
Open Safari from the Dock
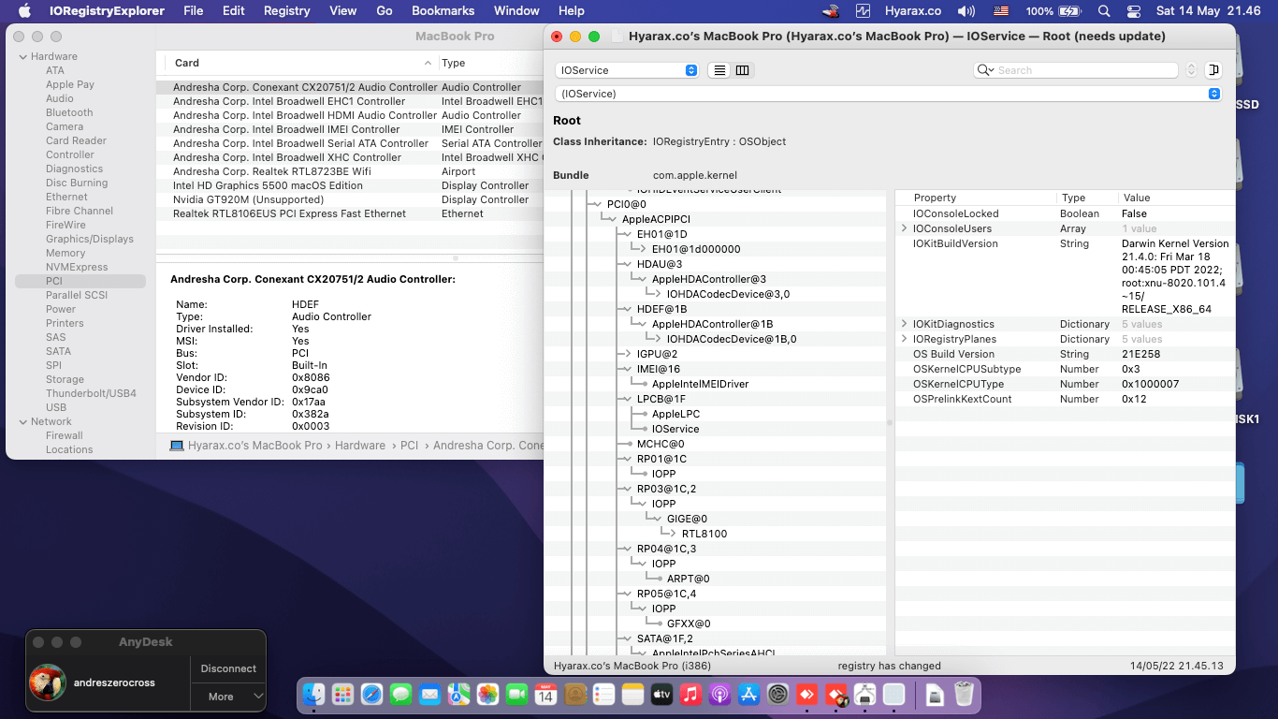(x=371, y=695)
